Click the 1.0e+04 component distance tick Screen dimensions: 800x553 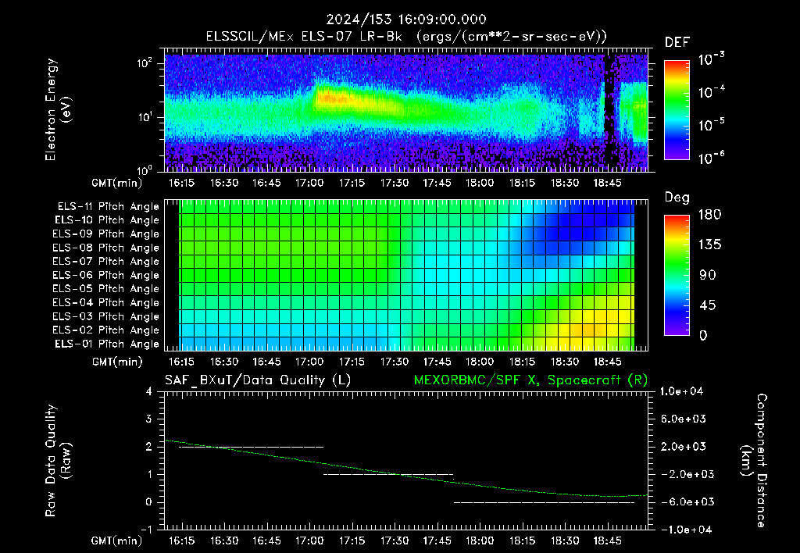pyautogui.click(x=681, y=392)
